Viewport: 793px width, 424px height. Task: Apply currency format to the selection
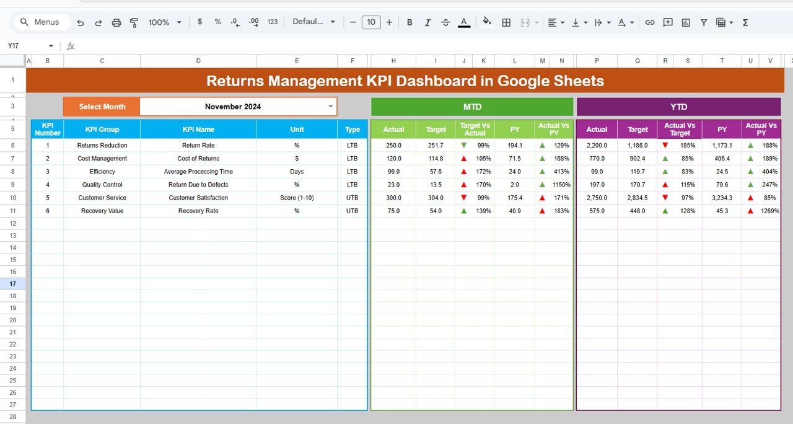tap(199, 22)
